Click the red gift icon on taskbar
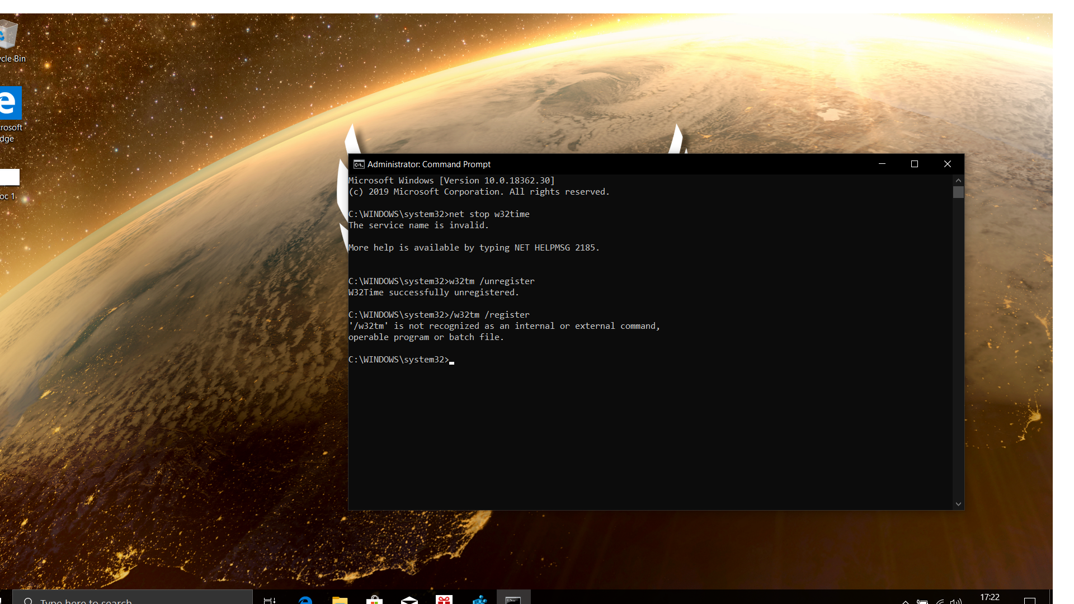 click(x=444, y=600)
